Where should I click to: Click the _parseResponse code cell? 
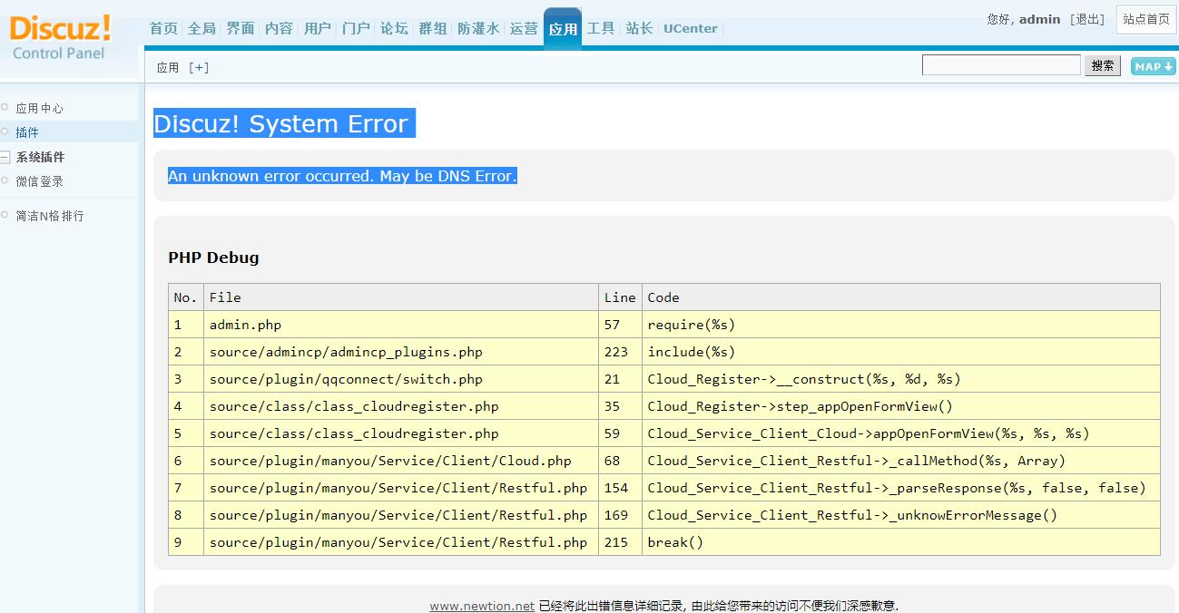click(x=901, y=488)
